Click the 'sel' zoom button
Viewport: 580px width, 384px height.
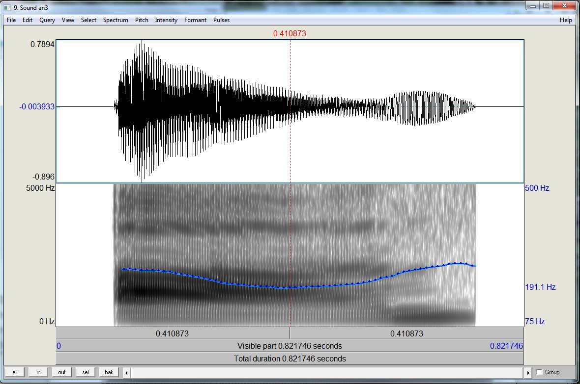coord(86,372)
